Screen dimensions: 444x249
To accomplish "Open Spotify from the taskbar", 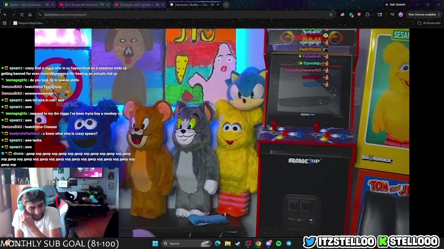I will 279,243.
